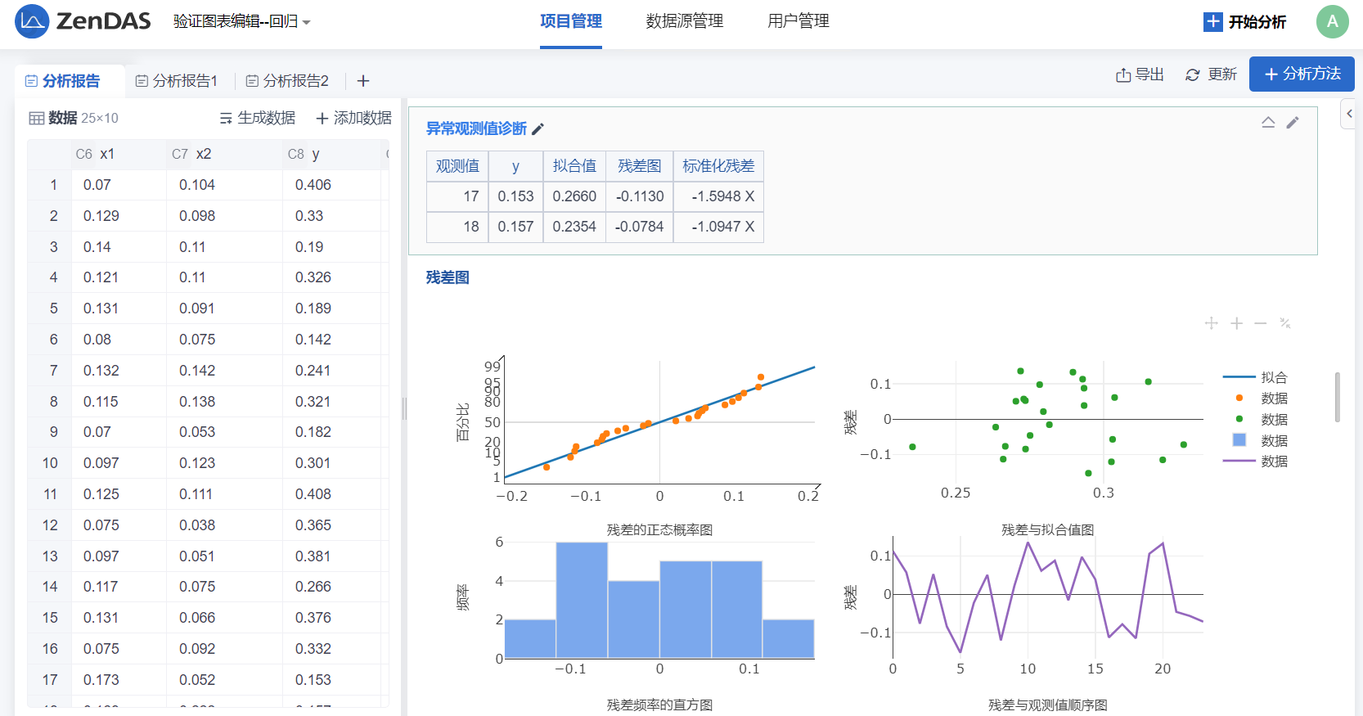Toggle the 拟合 blue line legend entry
Screen dimensions: 1363x716
click(x=1256, y=377)
